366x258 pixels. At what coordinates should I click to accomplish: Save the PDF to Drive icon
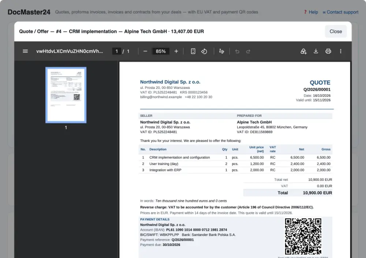click(x=303, y=51)
